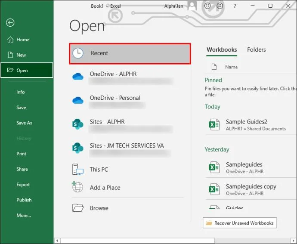Select the Recent clock icon

78,53
